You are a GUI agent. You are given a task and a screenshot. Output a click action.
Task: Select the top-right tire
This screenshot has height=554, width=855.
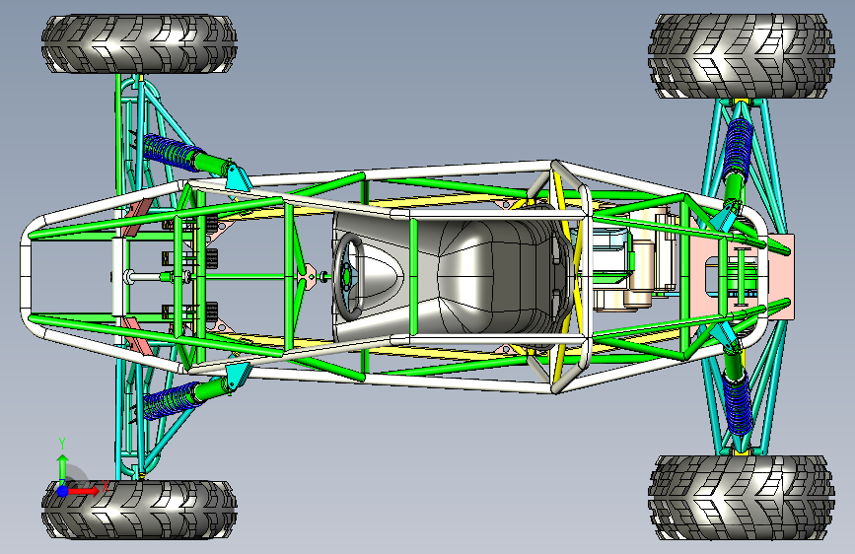[x=742, y=56]
